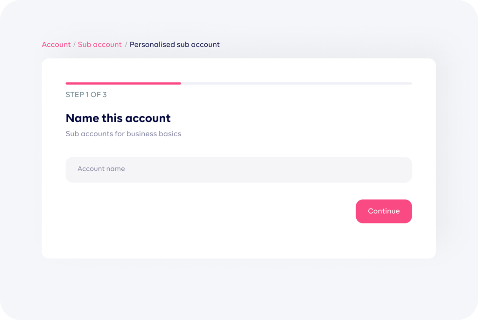The width and height of the screenshot is (478, 320).
Task: Go to the Sub account breadcrumb
Action: tap(100, 44)
